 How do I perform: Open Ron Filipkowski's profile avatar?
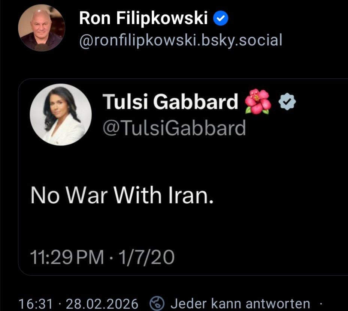41,28
